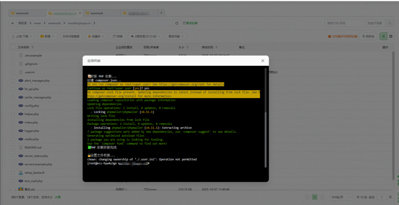Switch to grid view icon
This screenshot has height=205, width=399.
tap(390, 36)
